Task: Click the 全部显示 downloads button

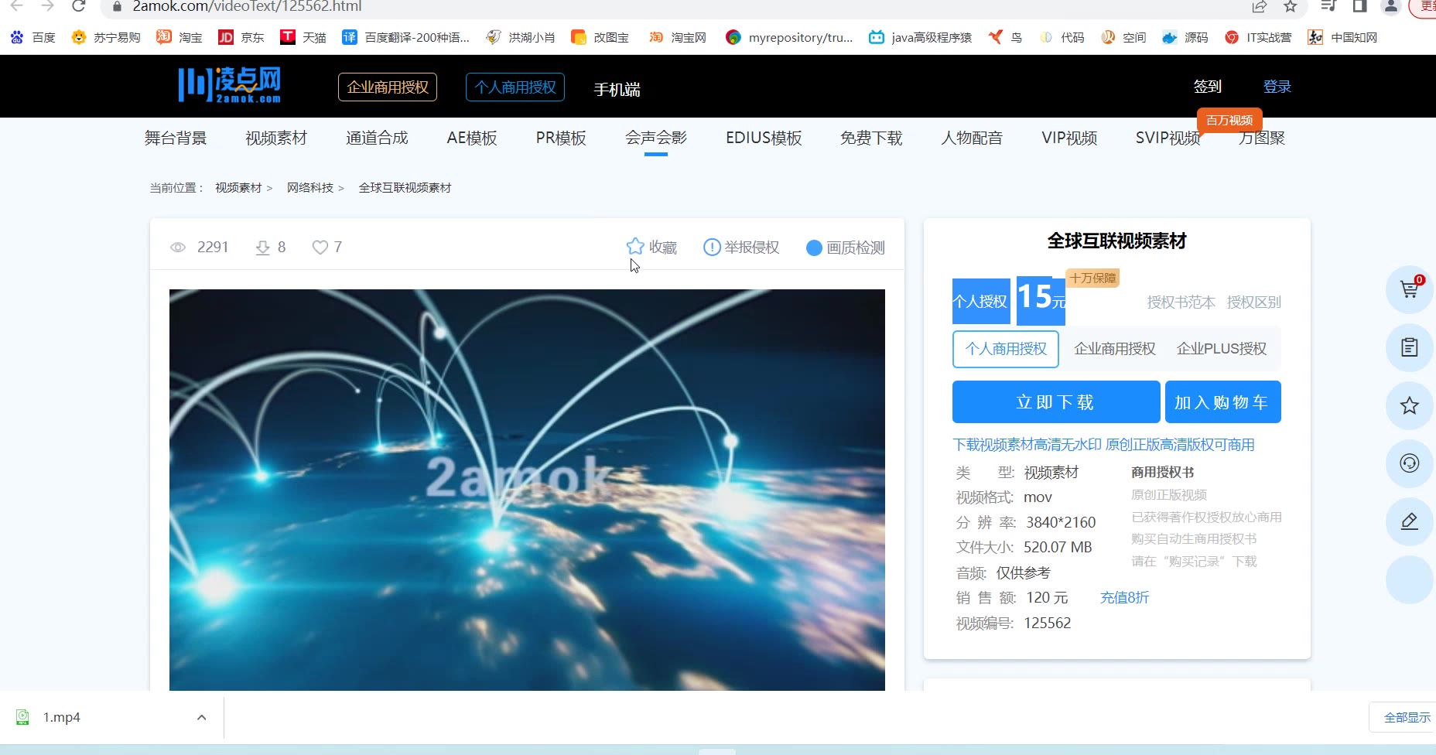Action: (1403, 717)
